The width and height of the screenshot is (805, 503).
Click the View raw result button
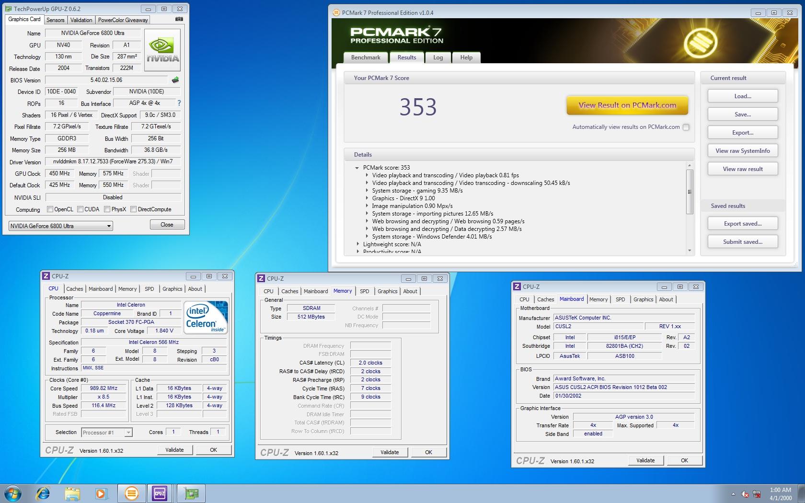pyautogui.click(x=743, y=169)
